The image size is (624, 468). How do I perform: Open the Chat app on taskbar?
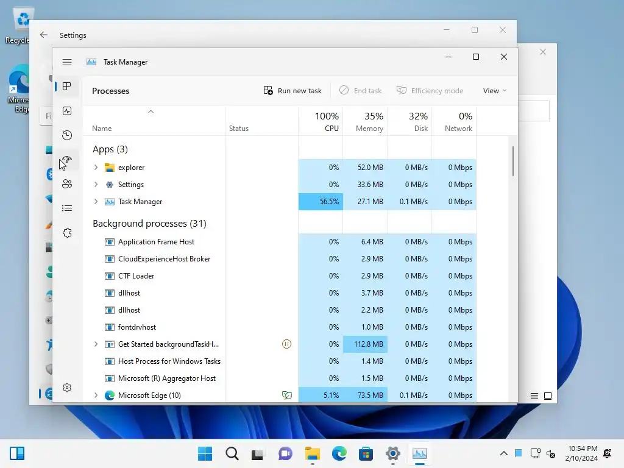coord(285,453)
